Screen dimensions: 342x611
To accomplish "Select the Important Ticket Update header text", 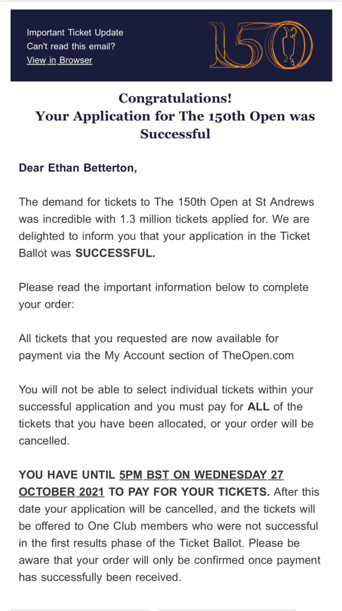I will 75,33.
